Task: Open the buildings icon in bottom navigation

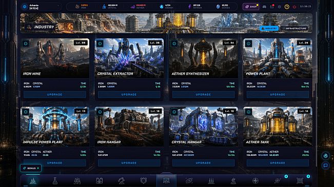Action: point(33,181)
